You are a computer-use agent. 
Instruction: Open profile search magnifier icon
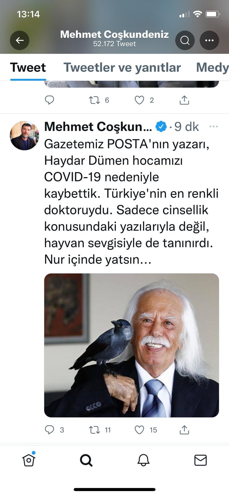pos(185,40)
